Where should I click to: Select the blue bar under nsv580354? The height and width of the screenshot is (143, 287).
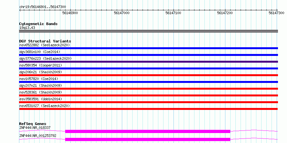tap(148, 68)
